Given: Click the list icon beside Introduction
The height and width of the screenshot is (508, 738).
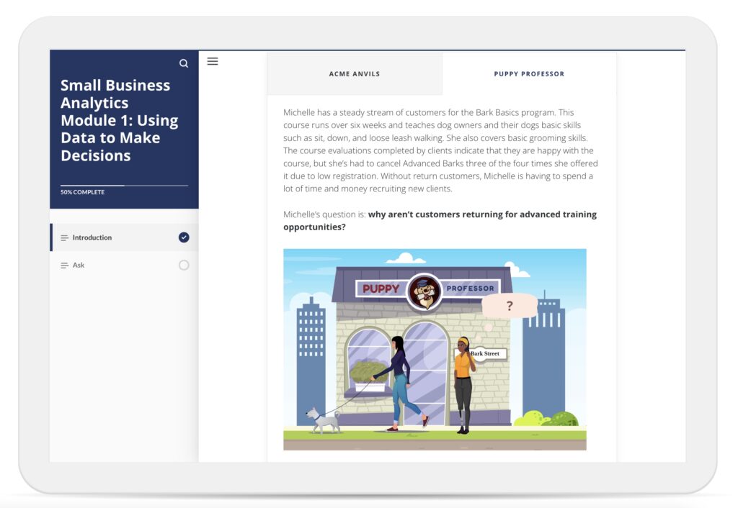Looking at the screenshot, I should [x=65, y=238].
